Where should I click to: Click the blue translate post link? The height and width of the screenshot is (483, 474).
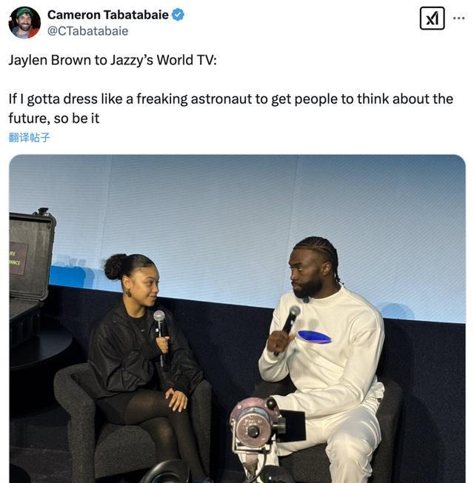coord(29,137)
